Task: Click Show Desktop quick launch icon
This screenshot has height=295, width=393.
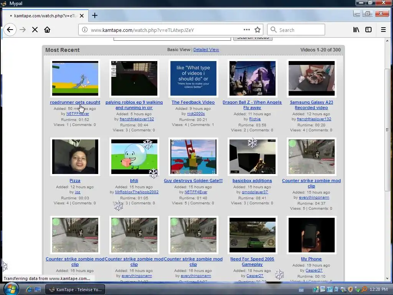Action: tap(38, 290)
